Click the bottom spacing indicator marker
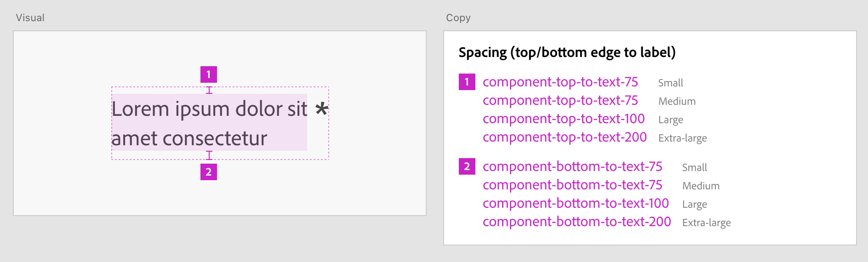 point(209,155)
